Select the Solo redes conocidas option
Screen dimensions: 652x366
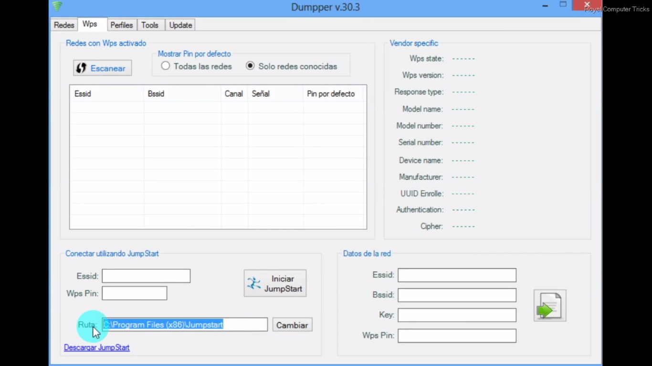(x=250, y=66)
